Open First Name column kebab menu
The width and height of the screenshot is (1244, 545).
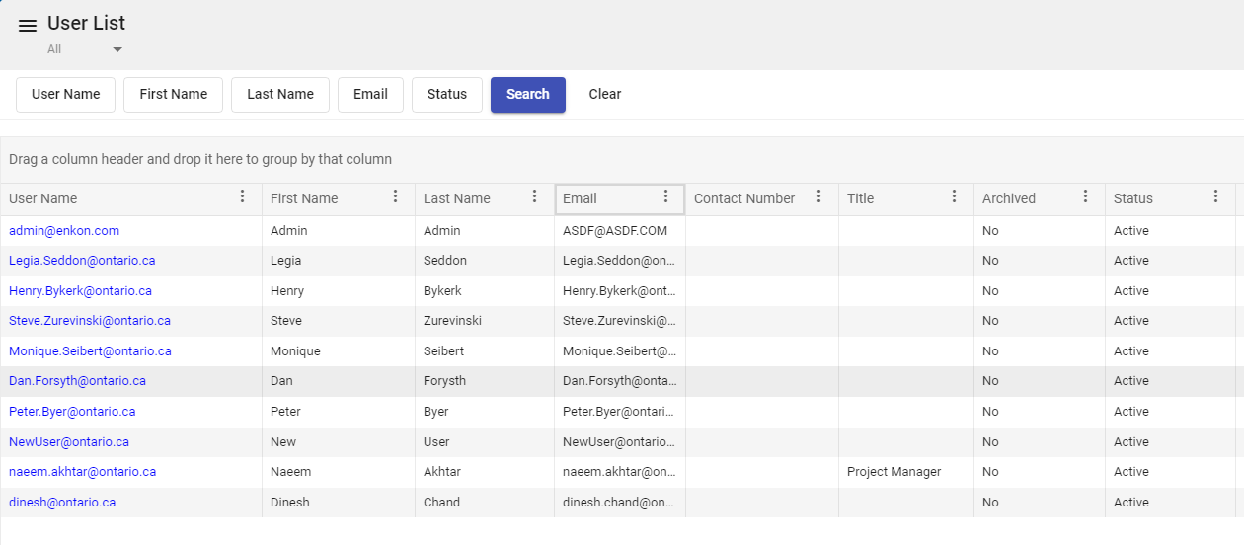(396, 197)
